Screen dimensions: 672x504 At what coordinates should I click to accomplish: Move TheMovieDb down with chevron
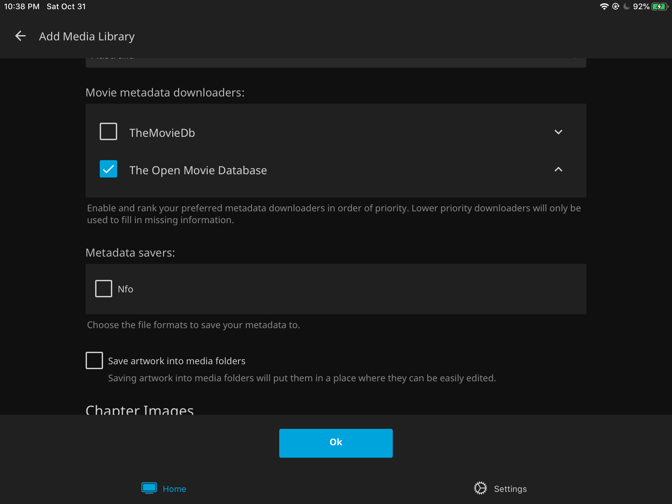[x=558, y=132]
